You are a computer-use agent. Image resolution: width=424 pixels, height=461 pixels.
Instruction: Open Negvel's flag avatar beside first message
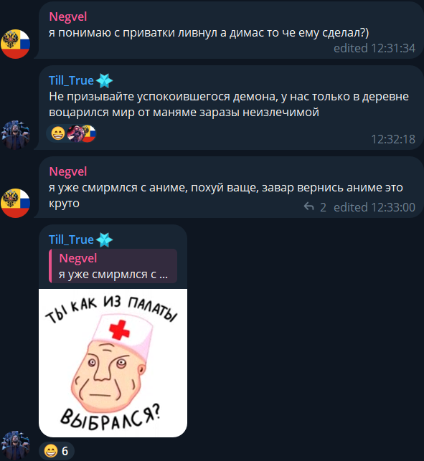pos(15,44)
